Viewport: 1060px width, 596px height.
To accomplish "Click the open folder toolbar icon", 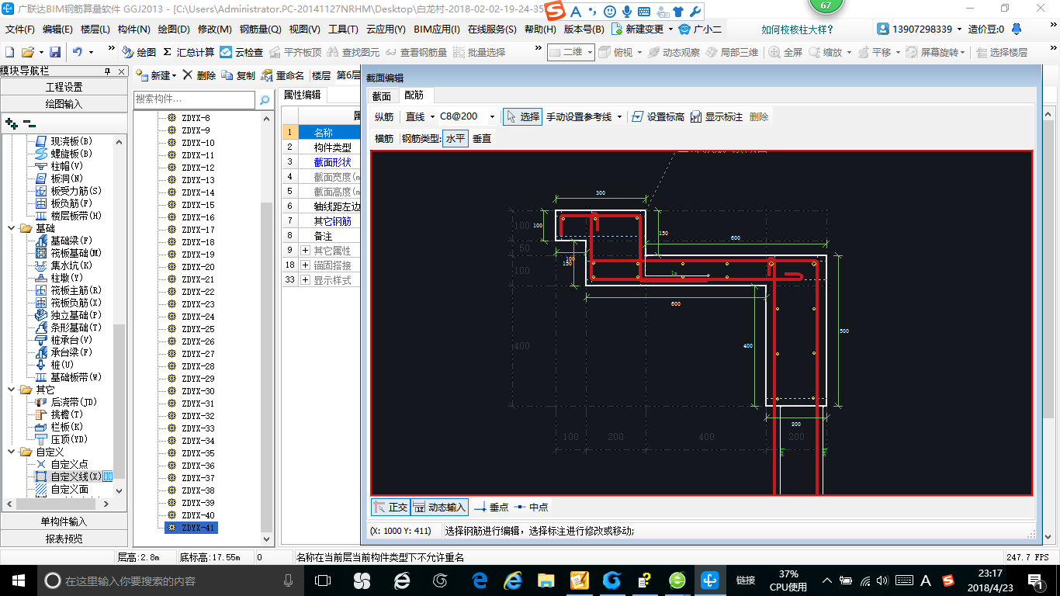I will pos(27,52).
